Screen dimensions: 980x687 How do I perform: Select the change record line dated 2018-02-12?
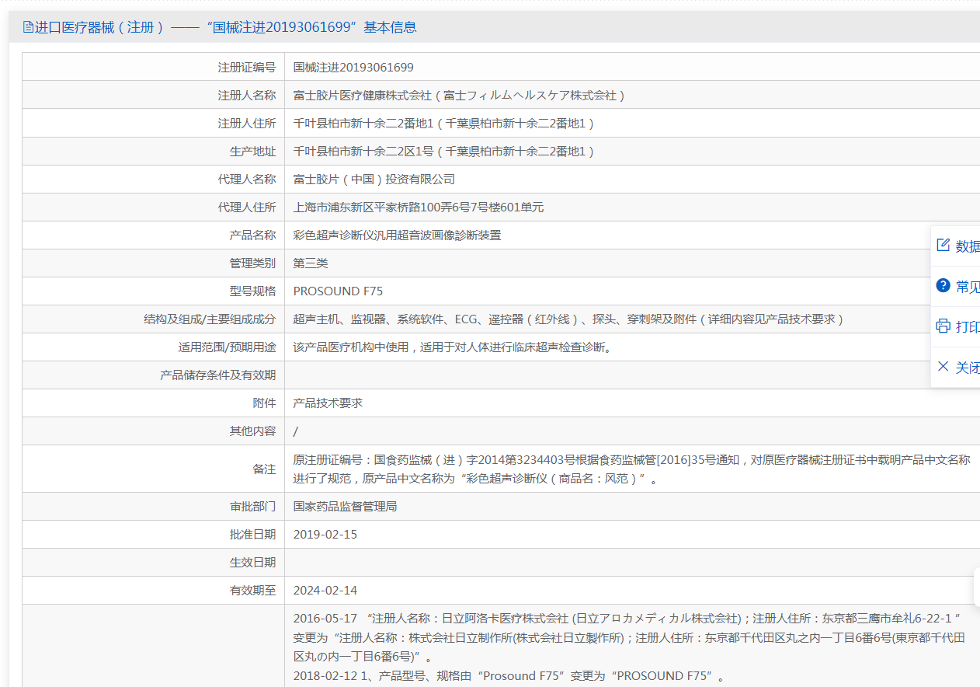point(509,676)
